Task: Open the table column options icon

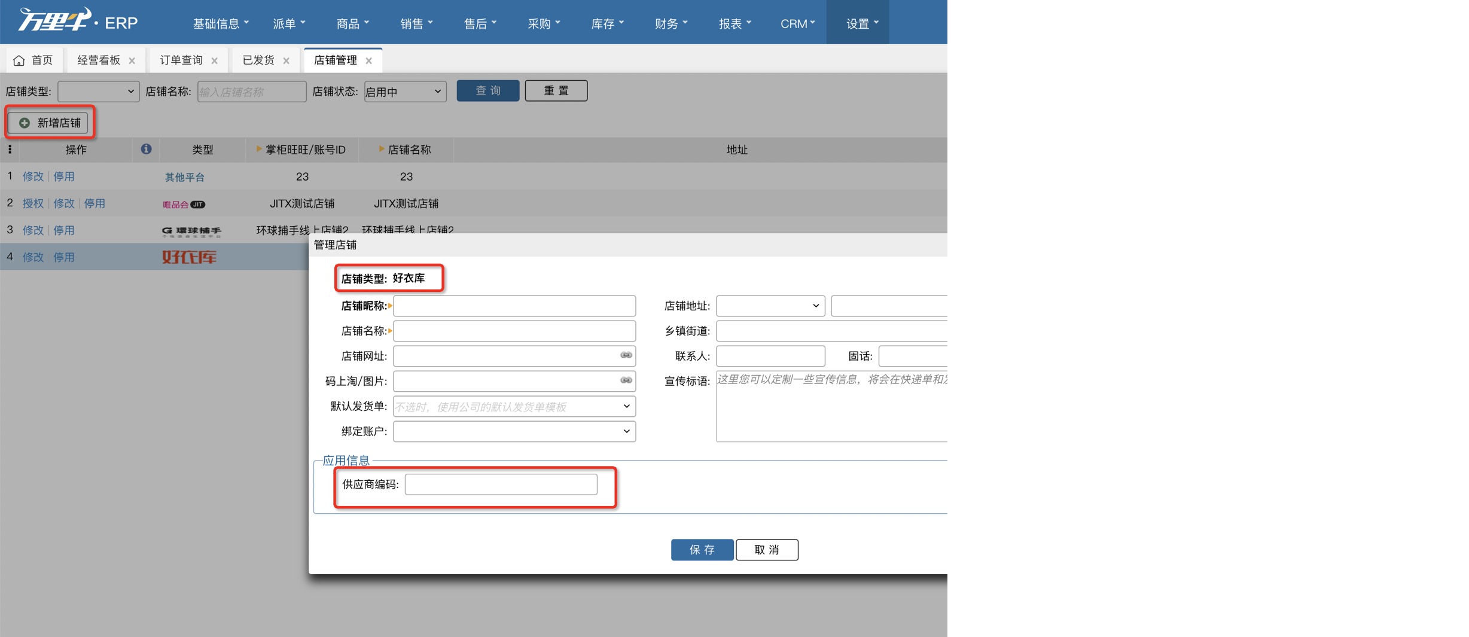Action: click(10, 149)
